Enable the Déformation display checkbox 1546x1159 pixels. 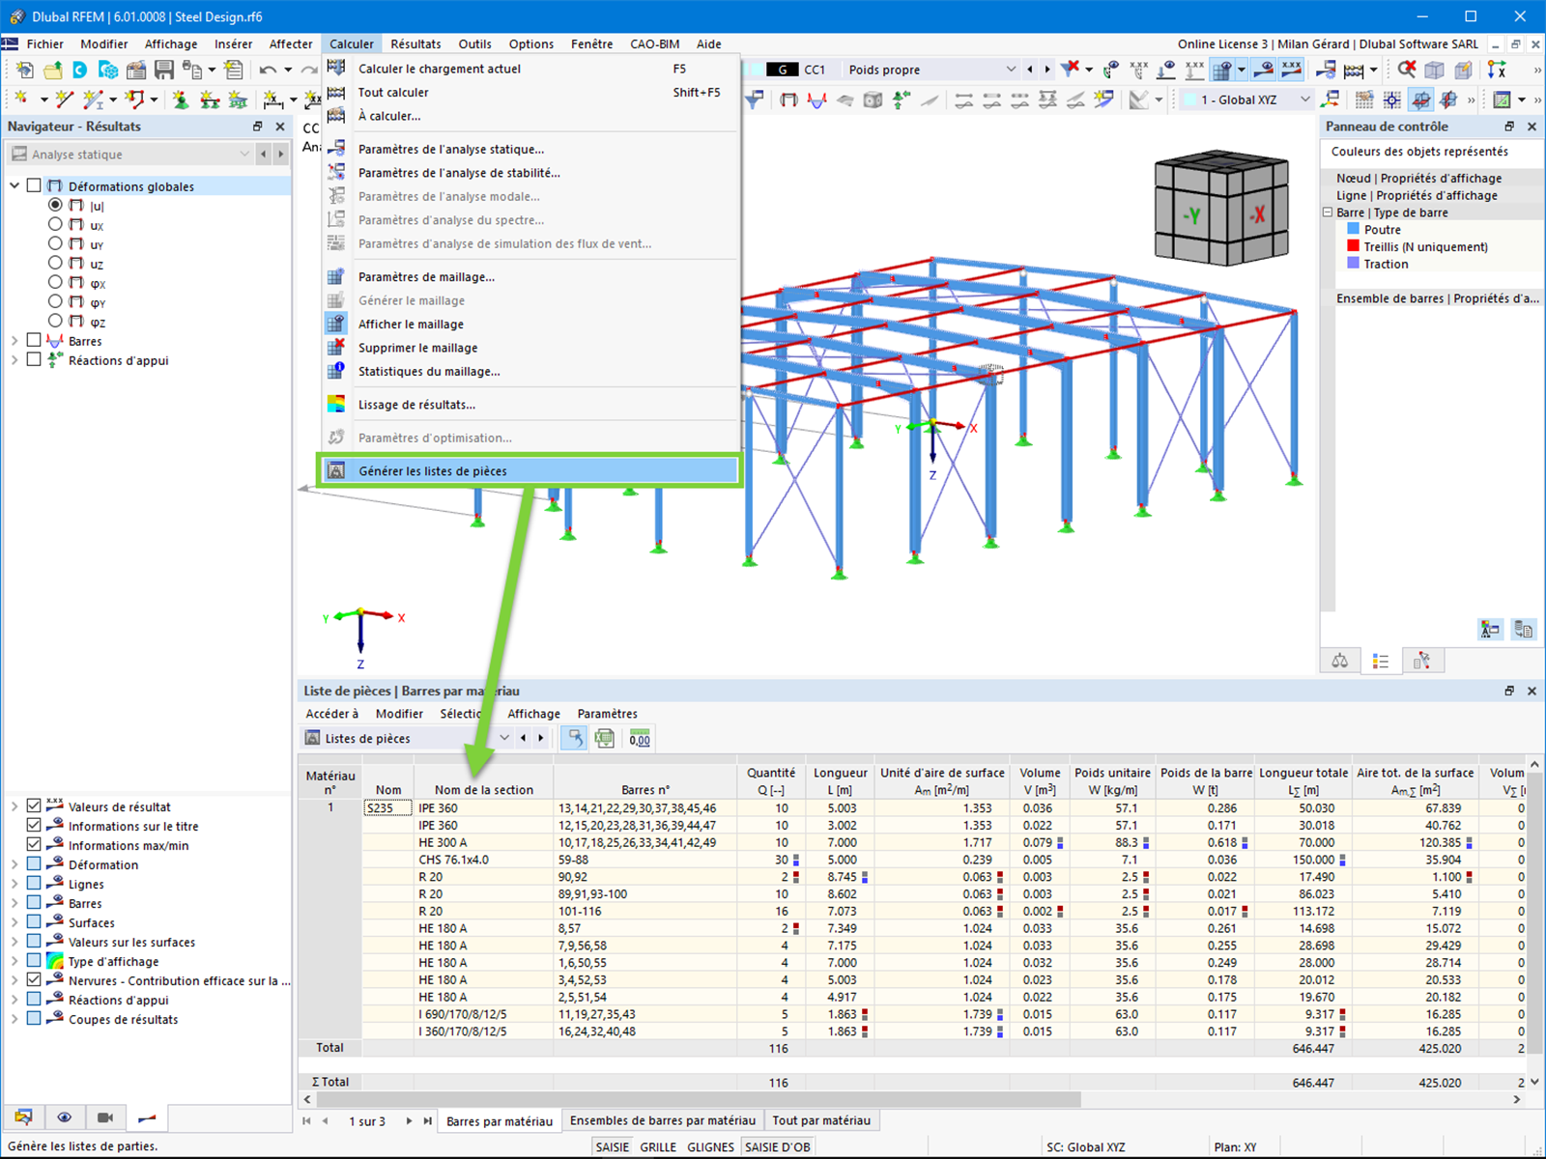34,864
